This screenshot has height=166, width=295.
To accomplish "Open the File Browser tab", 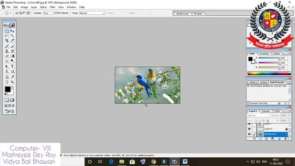I will click(x=183, y=14).
